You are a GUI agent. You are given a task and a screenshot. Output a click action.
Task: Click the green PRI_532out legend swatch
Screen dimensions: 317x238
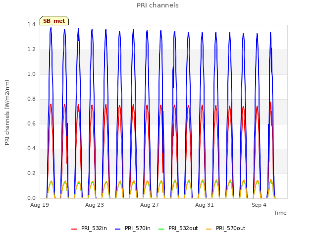pyautogui.click(x=161, y=229)
